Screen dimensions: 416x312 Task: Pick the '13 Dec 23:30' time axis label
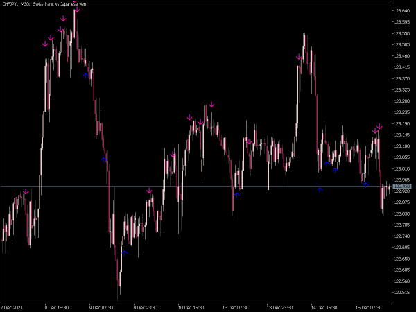279,307
